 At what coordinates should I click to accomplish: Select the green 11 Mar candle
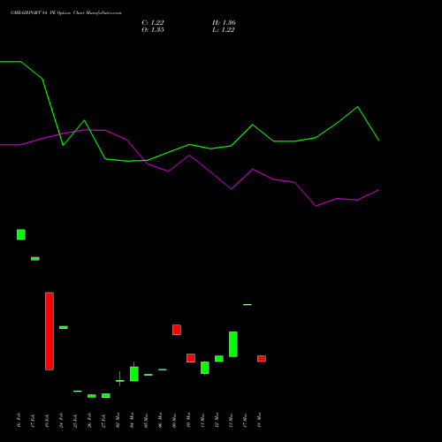tap(205, 368)
